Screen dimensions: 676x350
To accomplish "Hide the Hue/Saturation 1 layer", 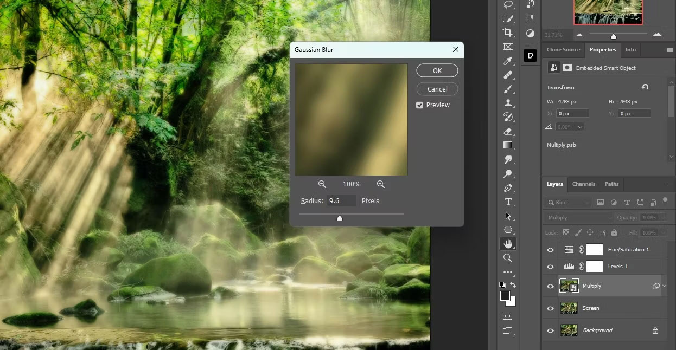I will pyautogui.click(x=550, y=250).
